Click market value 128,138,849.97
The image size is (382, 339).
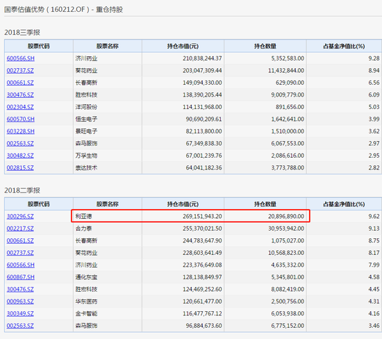tap(202, 277)
